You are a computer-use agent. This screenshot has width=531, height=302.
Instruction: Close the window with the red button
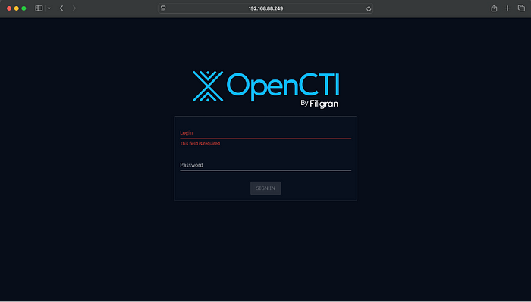tap(9, 8)
